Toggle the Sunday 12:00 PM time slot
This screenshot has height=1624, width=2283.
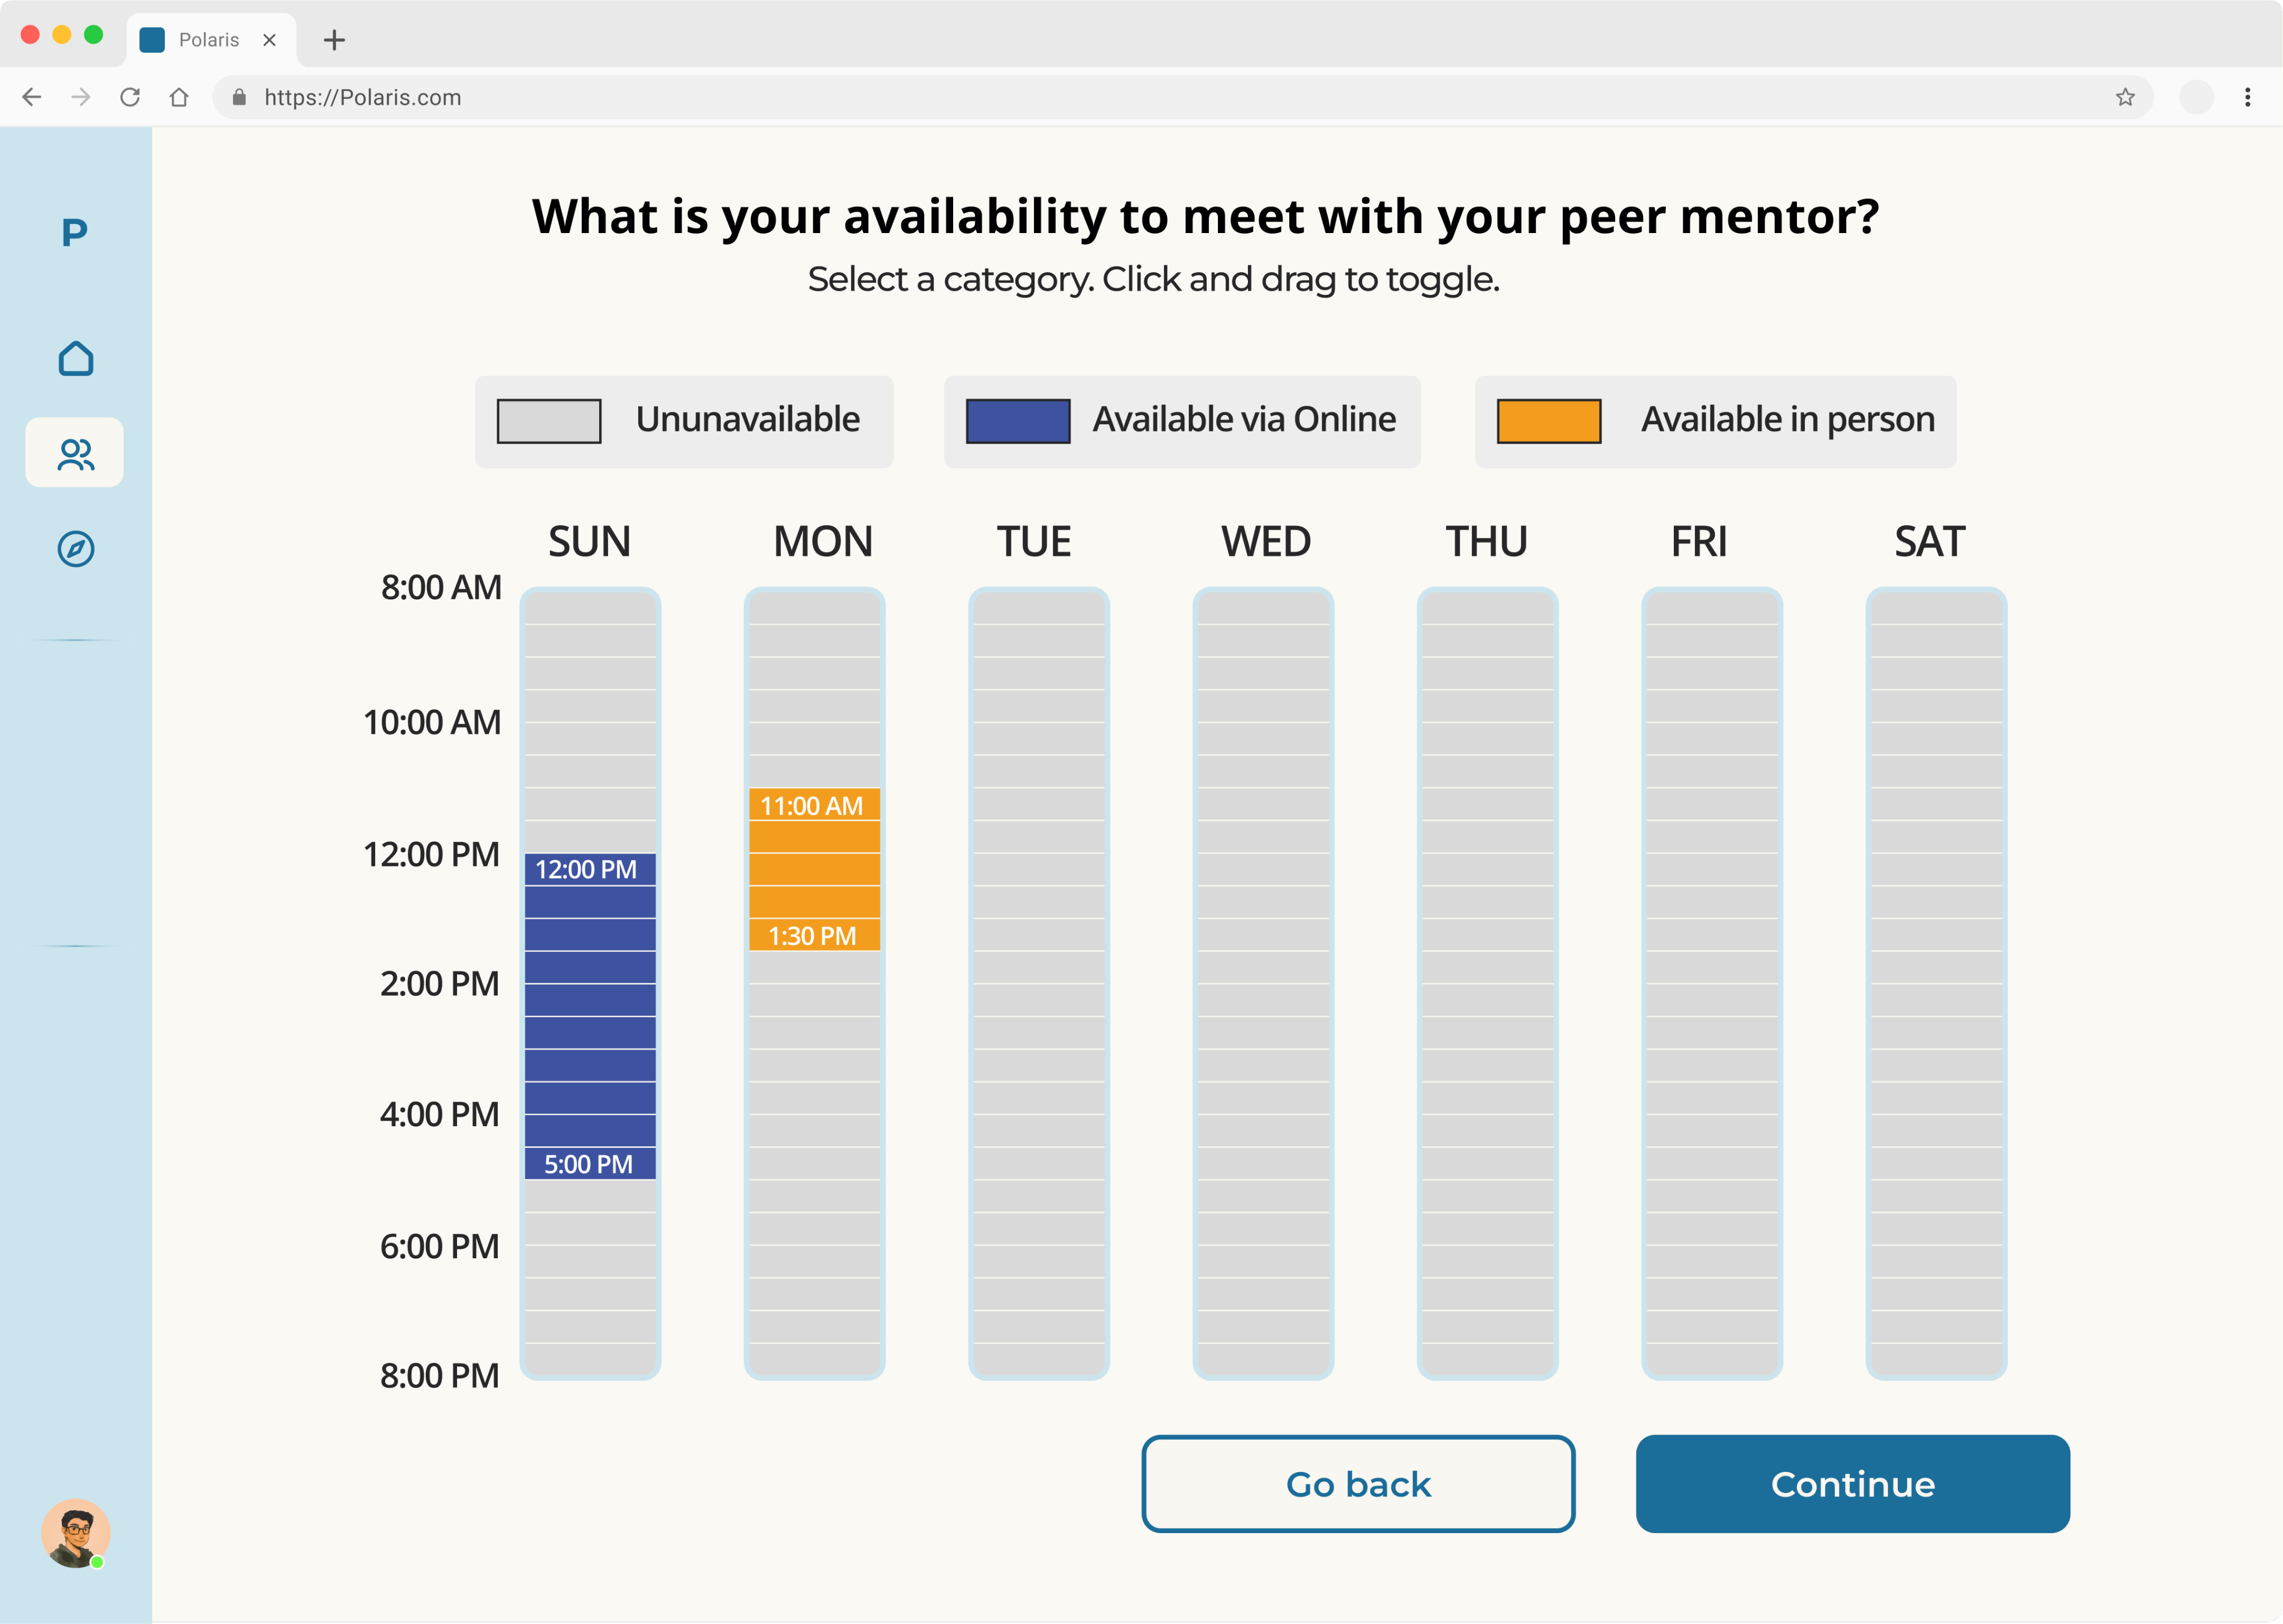click(x=590, y=869)
